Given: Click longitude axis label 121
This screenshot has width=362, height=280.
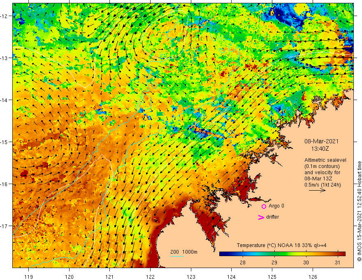Looking at the screenshot, I should tap(110, 277).
